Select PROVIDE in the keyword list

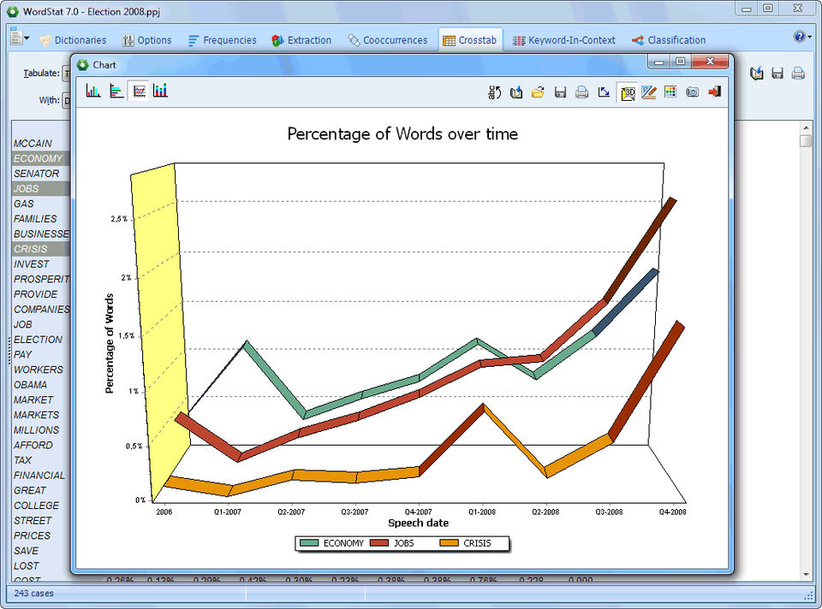click(41, 294)
